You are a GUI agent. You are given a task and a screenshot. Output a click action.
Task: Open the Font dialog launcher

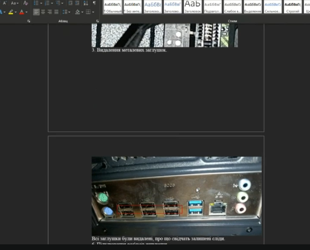click(29, 21)
